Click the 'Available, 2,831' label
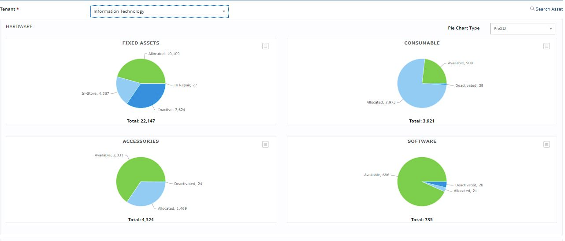Image resolution: width=565 pixels, height=241 pixels. pyautogui.click(x=109, y=155)
